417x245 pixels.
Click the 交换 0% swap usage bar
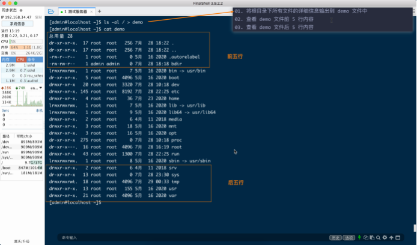tap(26, 53)
